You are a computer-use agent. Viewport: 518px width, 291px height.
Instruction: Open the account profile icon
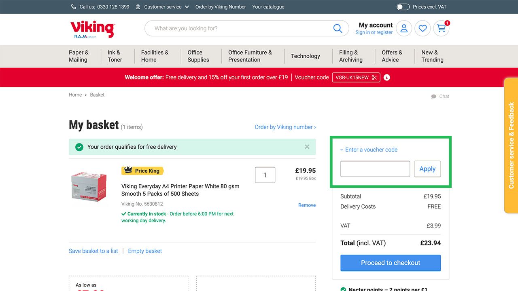tap(404, 28)
